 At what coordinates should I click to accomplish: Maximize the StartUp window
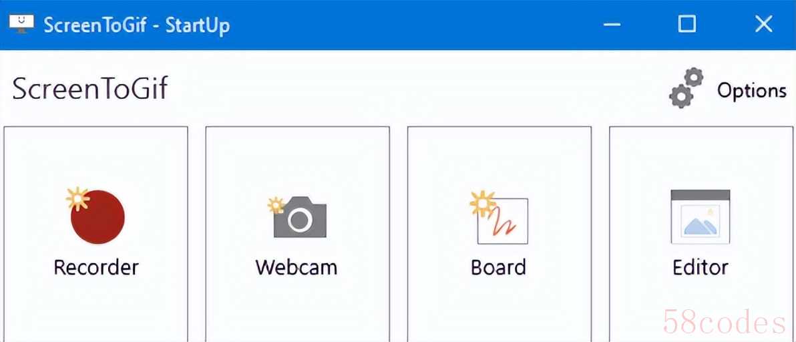click(687, 23)
